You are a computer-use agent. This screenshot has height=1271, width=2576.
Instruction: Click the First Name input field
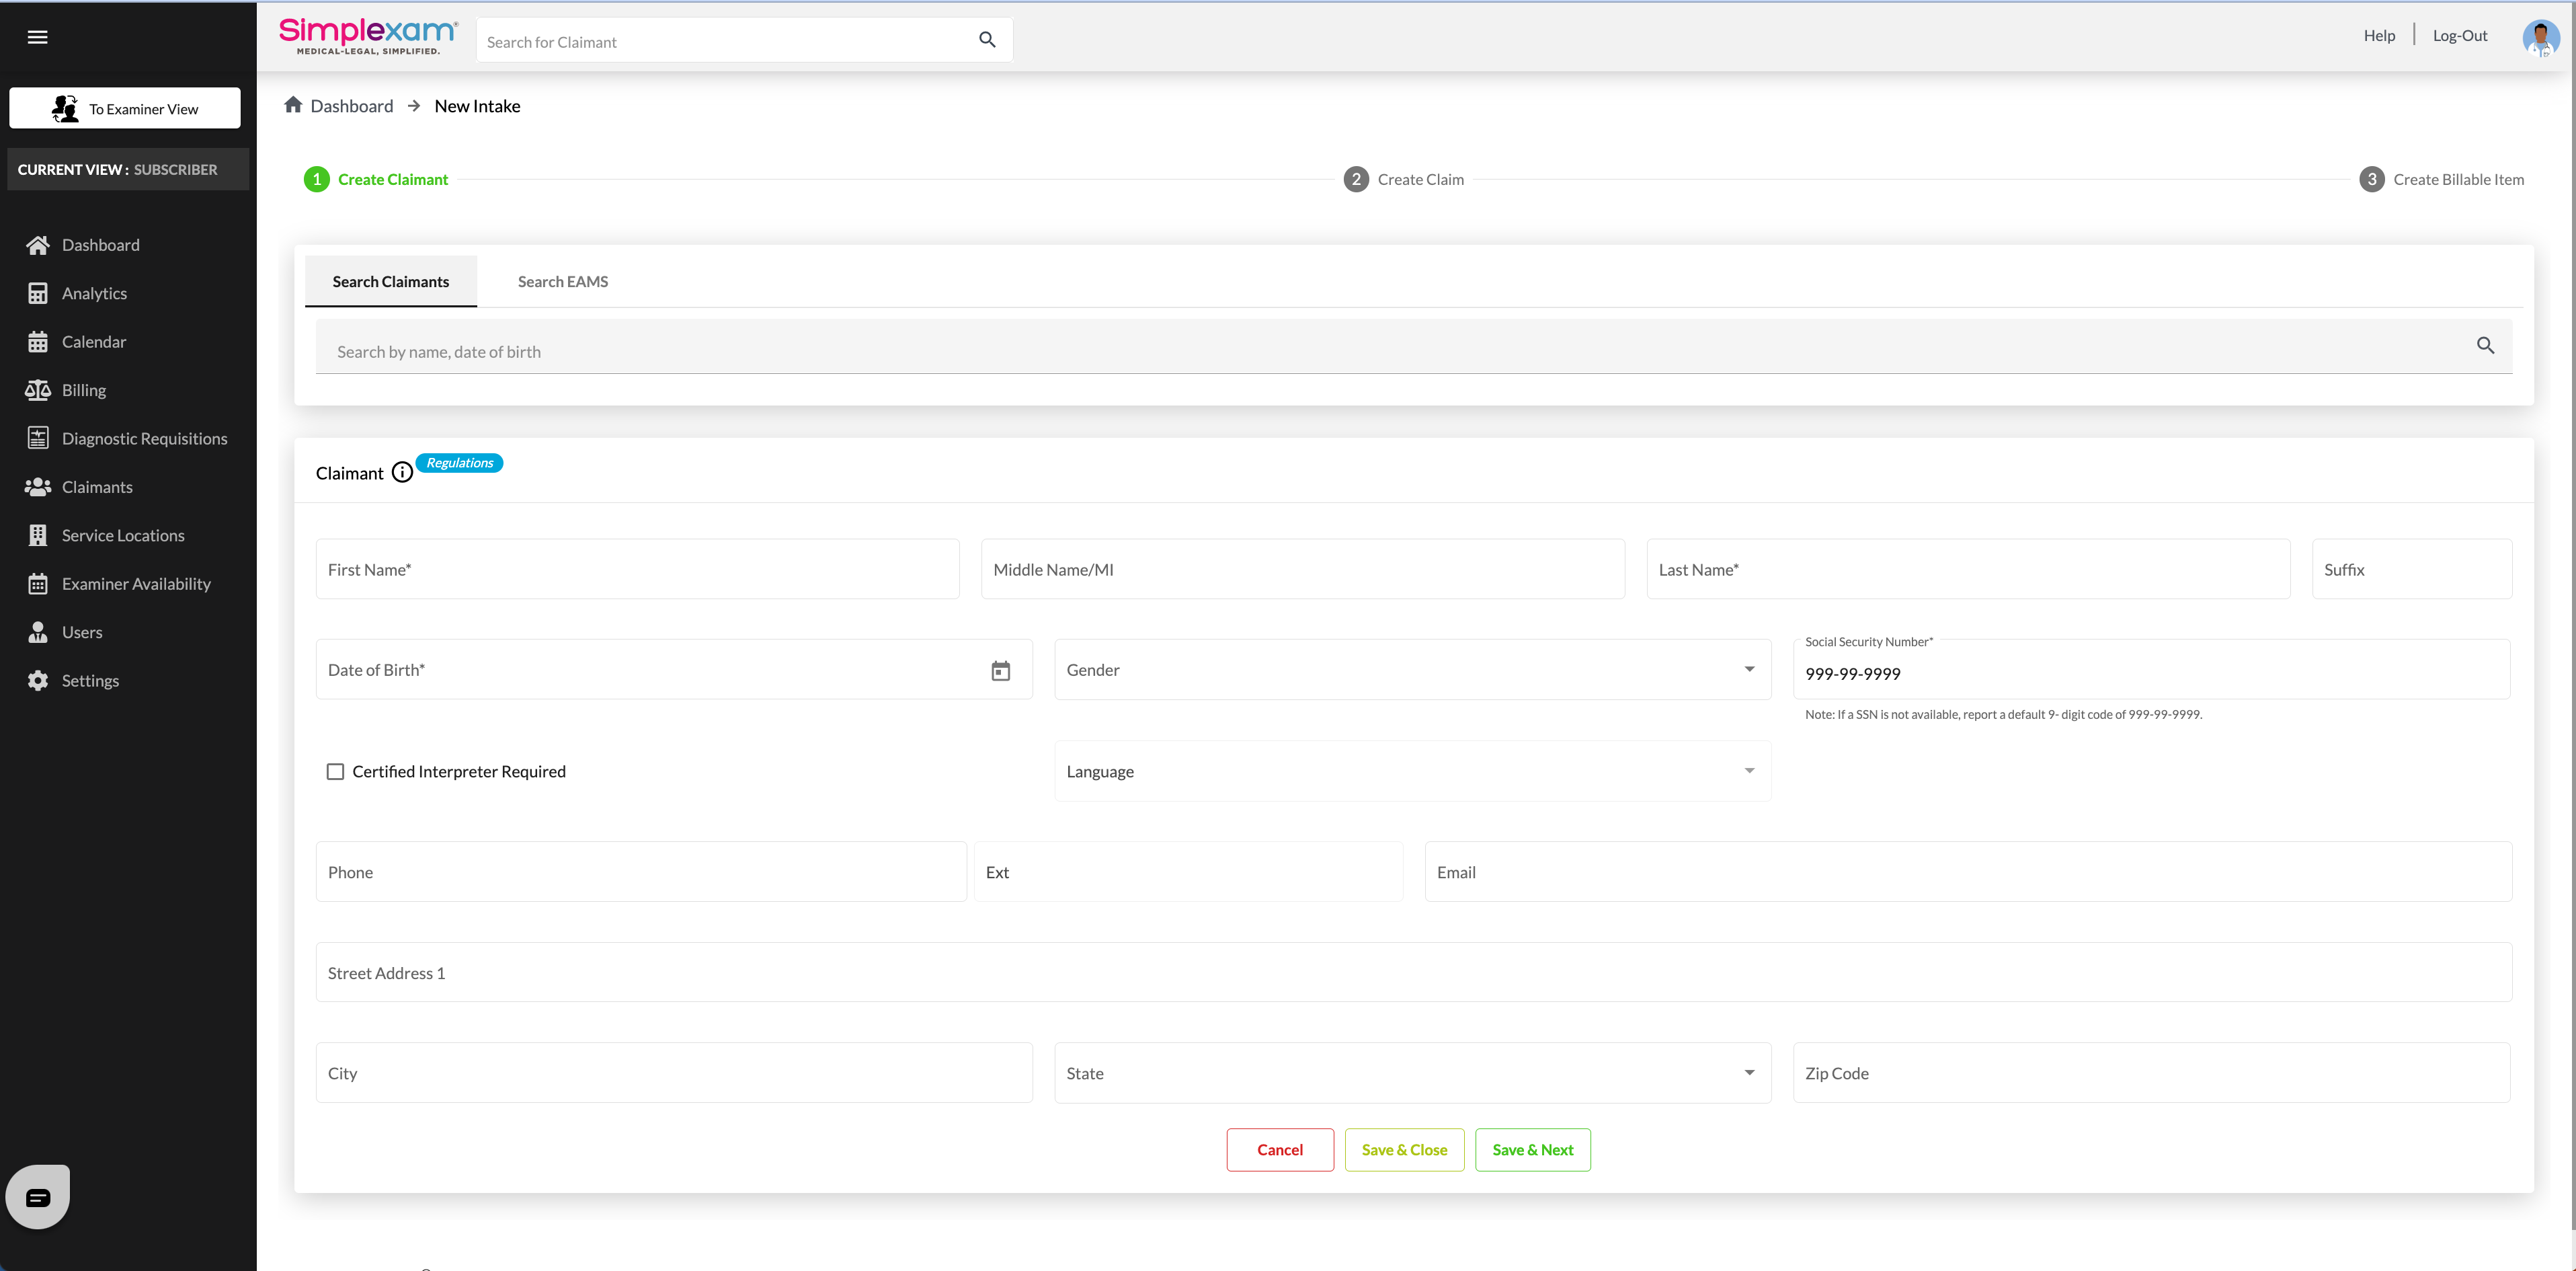[x=637, y=569]
